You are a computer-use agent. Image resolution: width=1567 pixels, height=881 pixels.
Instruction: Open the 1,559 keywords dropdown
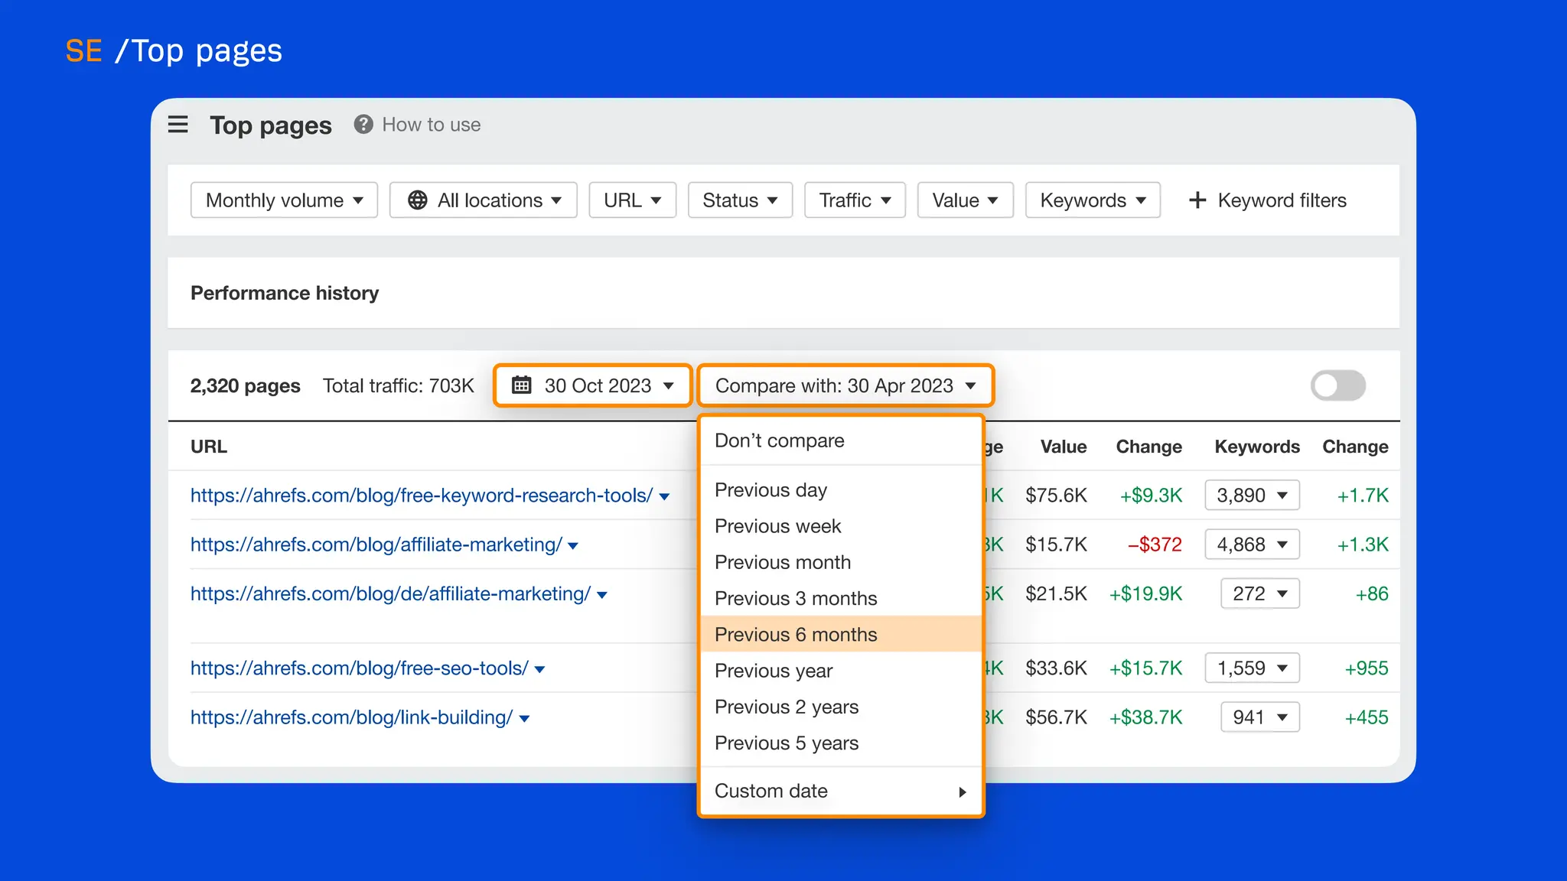(1252, 668)
